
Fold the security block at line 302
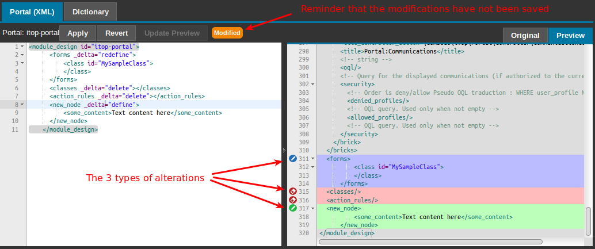(x=313, y=84)
